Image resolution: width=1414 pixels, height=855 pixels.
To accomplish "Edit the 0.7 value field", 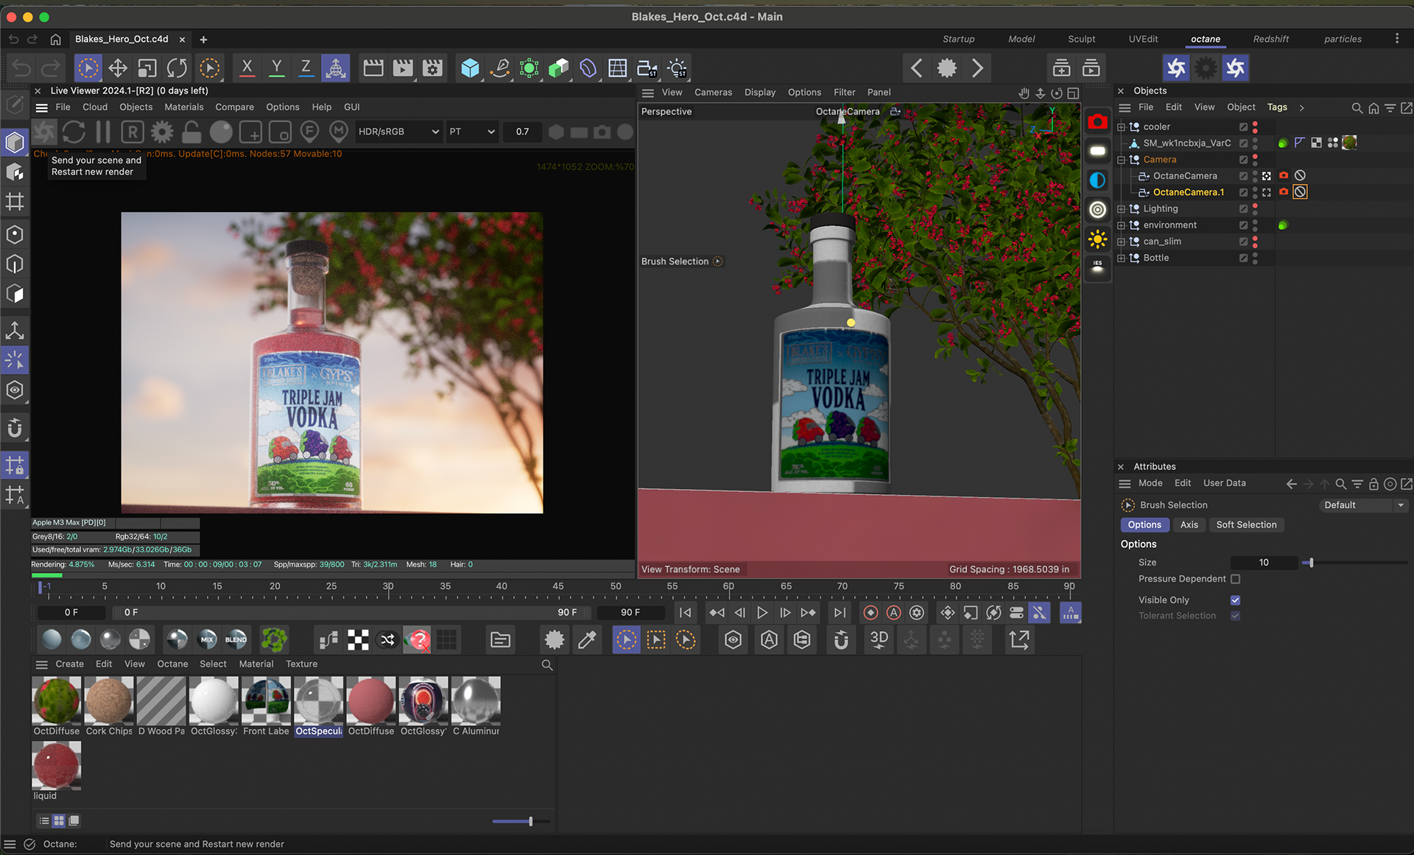I will pos(522,132).
